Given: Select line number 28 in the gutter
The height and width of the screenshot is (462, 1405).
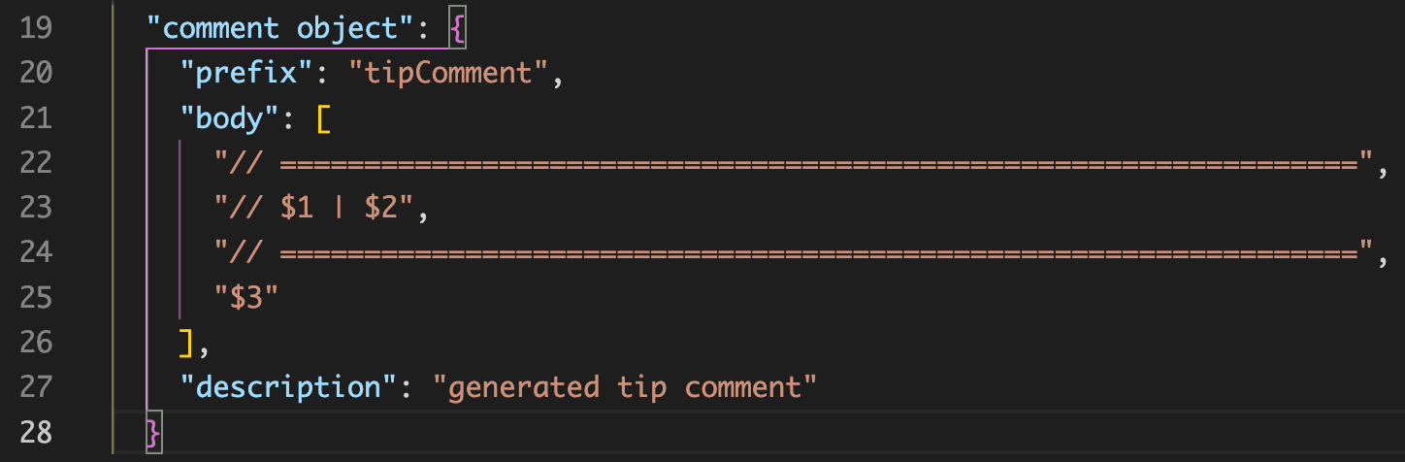Looking at the screenshot, I should pyautogui.click(x=36, y=432).
